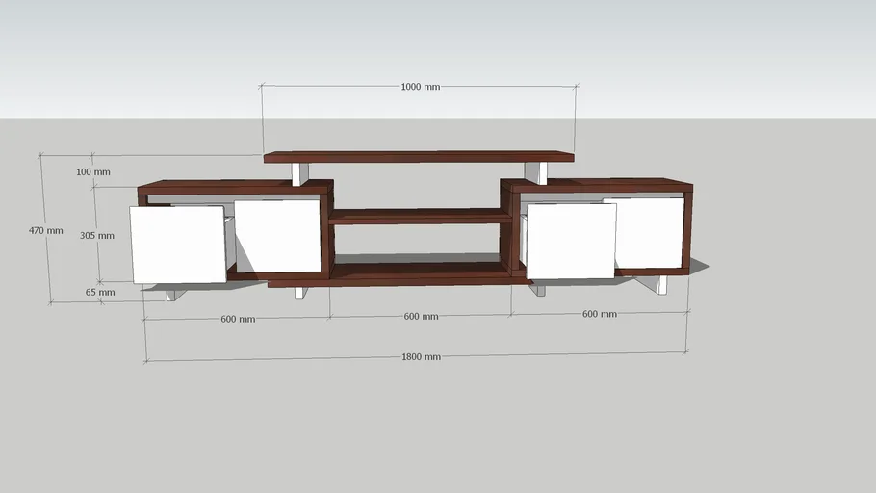Click the rightmost 600 mm dimension label
876x493 pixels.
[x=599, y=314]
